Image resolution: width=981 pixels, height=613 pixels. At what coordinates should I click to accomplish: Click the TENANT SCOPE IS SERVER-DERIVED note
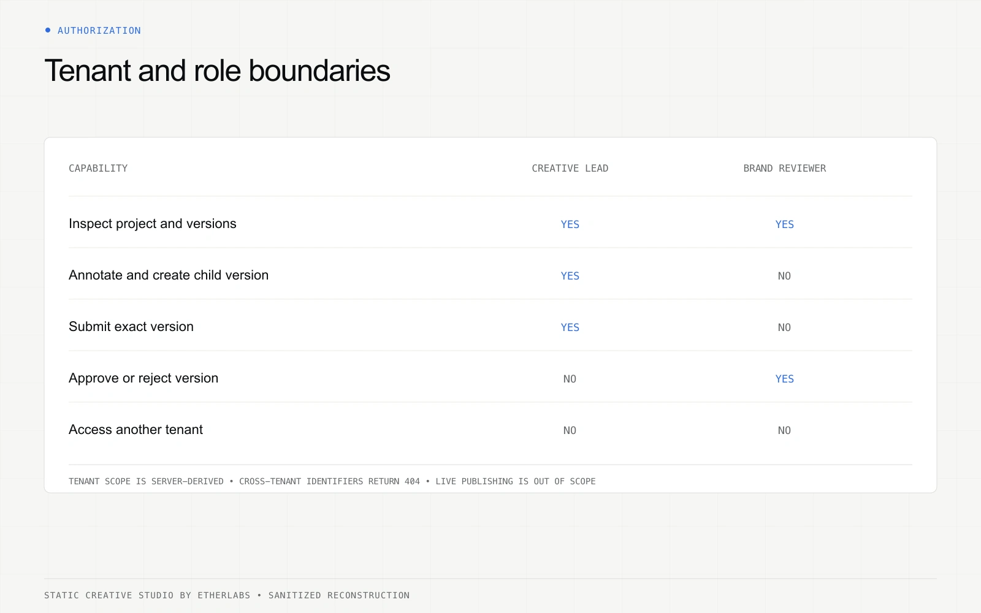pos(146,481)
